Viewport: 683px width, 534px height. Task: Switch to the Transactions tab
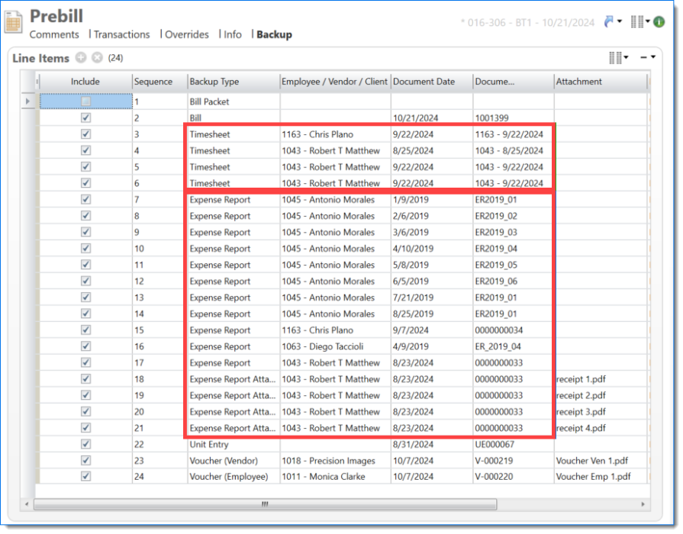[121, 34]
